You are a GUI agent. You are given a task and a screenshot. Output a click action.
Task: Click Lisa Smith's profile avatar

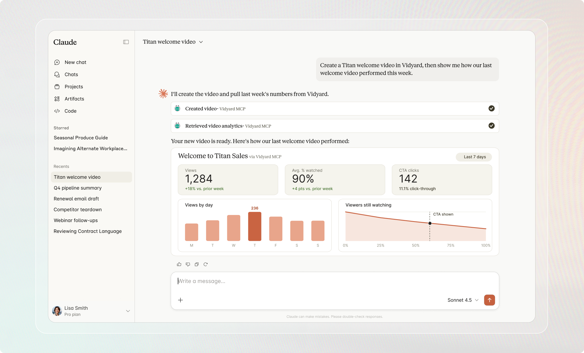click(57, 311)
